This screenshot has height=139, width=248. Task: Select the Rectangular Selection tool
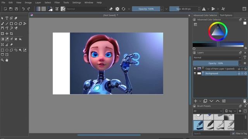(2, 50)
